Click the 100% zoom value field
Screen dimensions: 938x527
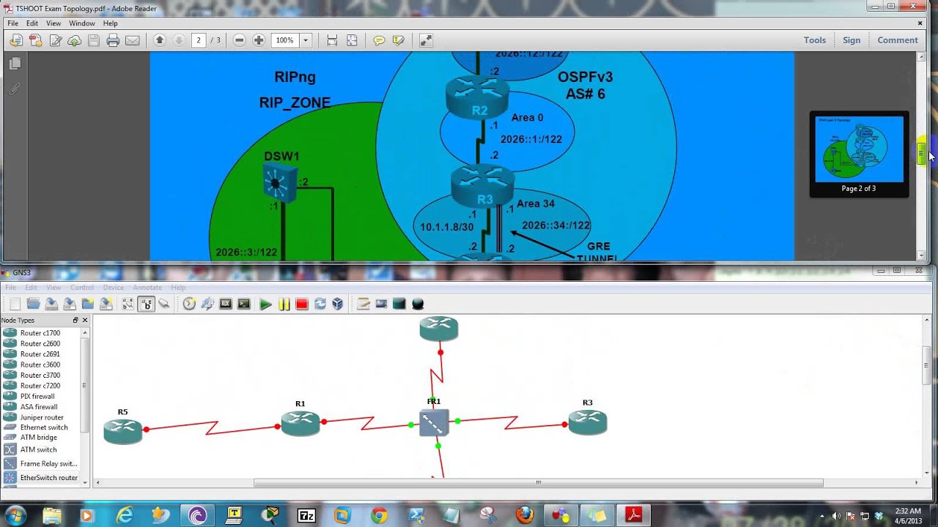pos(285,40)
